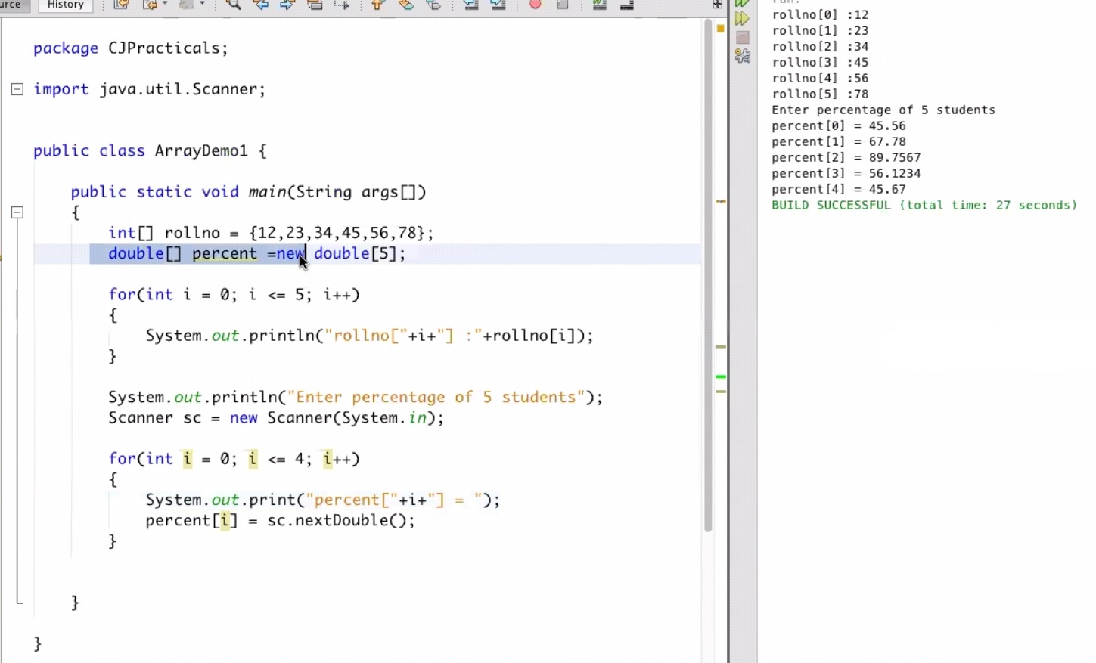
Task: Click Find Next Occurrence right arrow icon
Action: coord(287,5)
